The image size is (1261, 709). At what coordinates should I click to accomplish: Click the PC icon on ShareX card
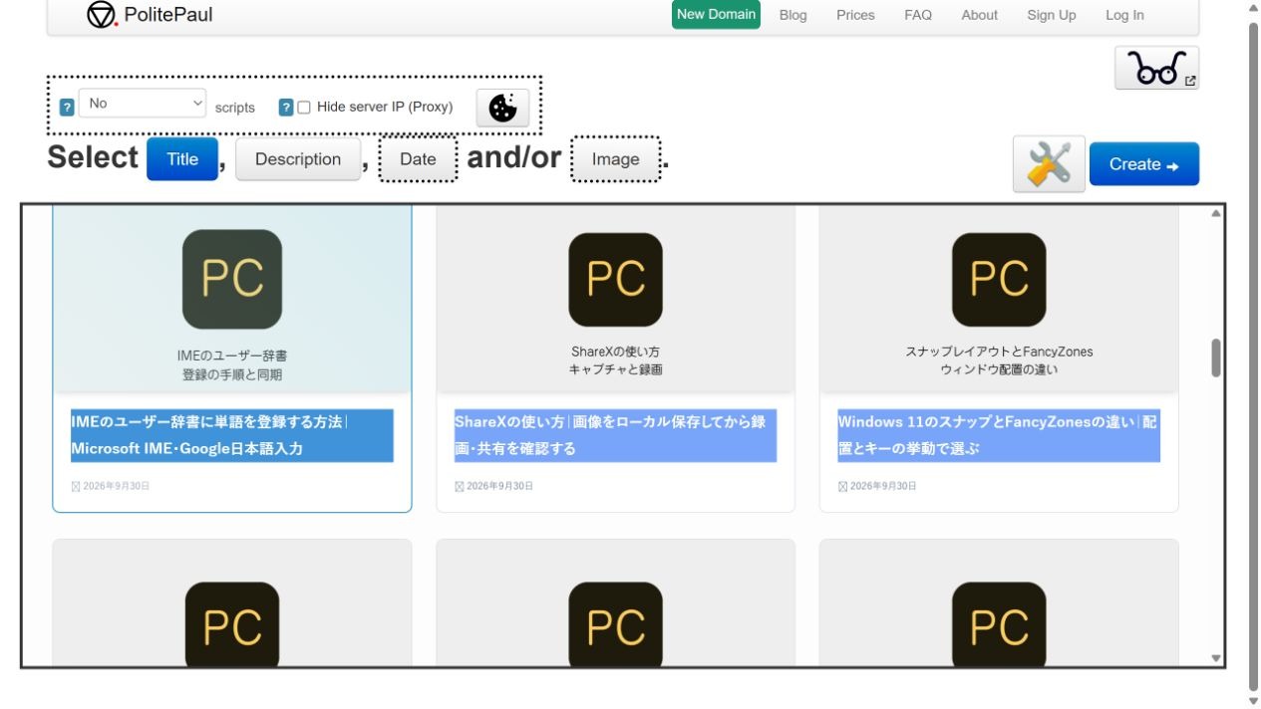[x=615, y=280]
